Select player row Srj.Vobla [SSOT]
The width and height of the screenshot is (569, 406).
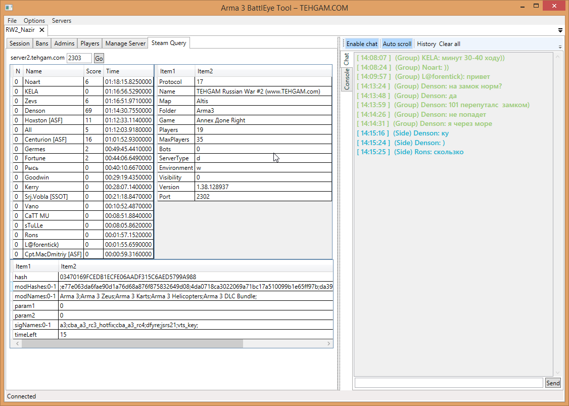tap(83, 197)
